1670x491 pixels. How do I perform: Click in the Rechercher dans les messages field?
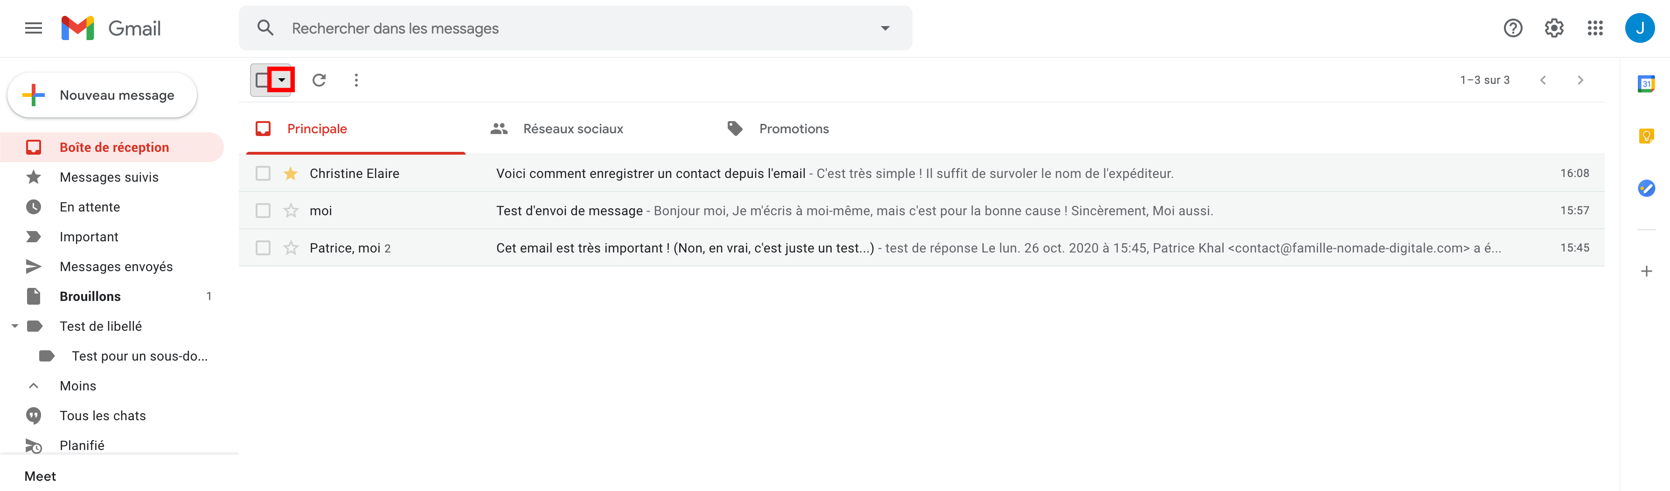click(x=575, y=28)
